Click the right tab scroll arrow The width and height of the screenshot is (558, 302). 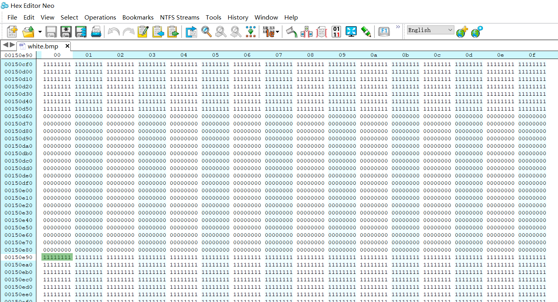(x=12, y=45)
